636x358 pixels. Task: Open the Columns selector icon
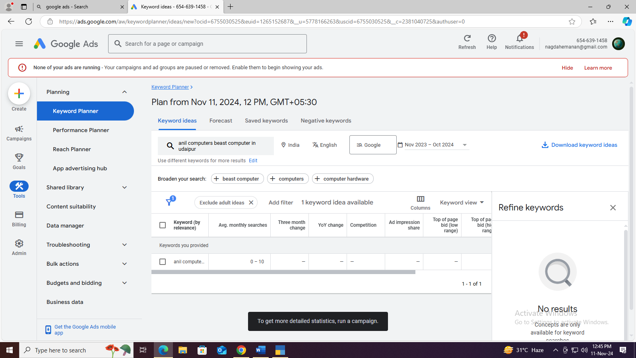(420, 199)
